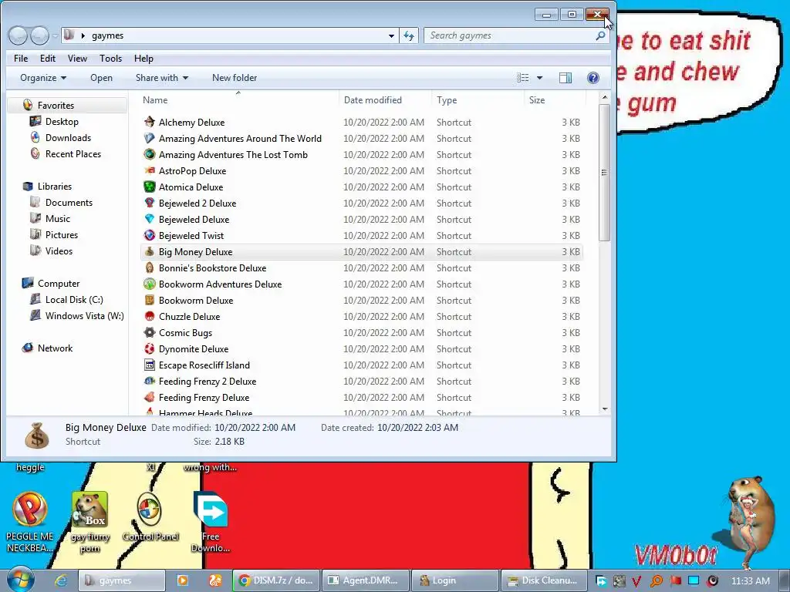Go back with the Back button

tap(19, 35)
